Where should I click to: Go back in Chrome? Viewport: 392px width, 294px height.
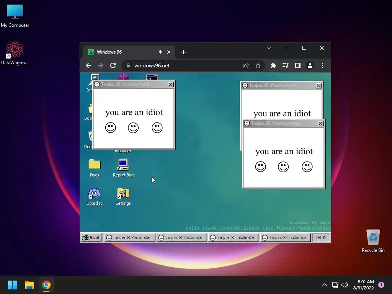pyautogui.click(x=88, y=65)
